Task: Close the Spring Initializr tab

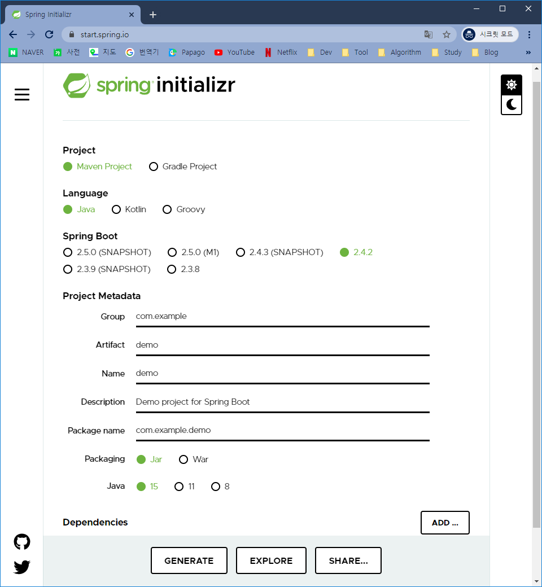Action: (132, 15)
